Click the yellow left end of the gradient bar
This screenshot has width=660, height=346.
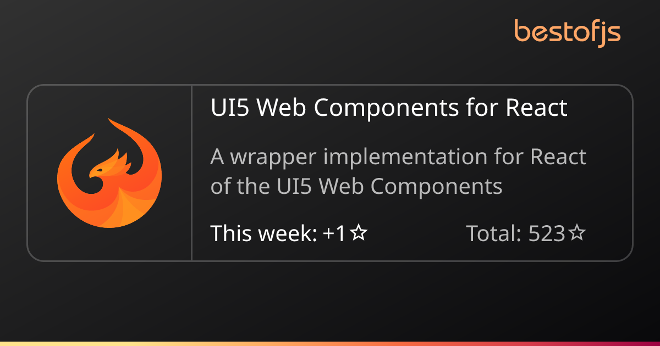pos(11,343)
